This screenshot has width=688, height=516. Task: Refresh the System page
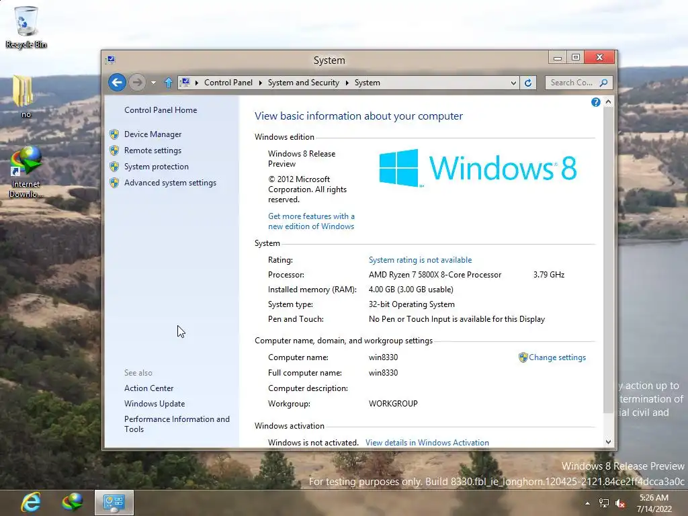(x=528, y=83)
